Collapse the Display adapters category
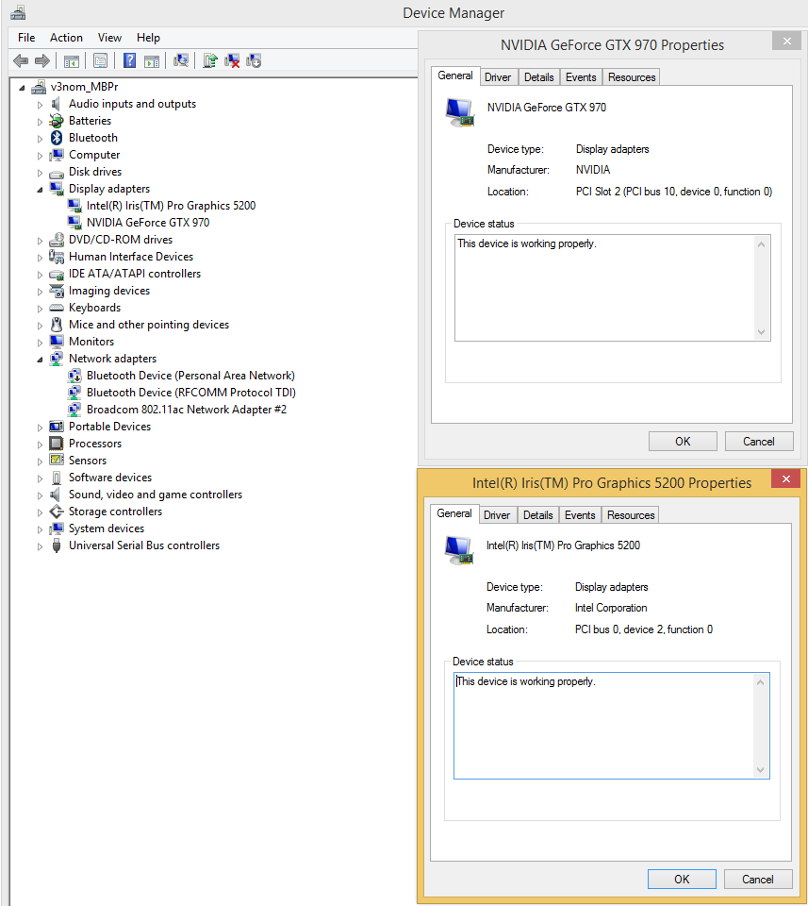Viewport: 808px width, 906px height. click(x=40, y=190)
